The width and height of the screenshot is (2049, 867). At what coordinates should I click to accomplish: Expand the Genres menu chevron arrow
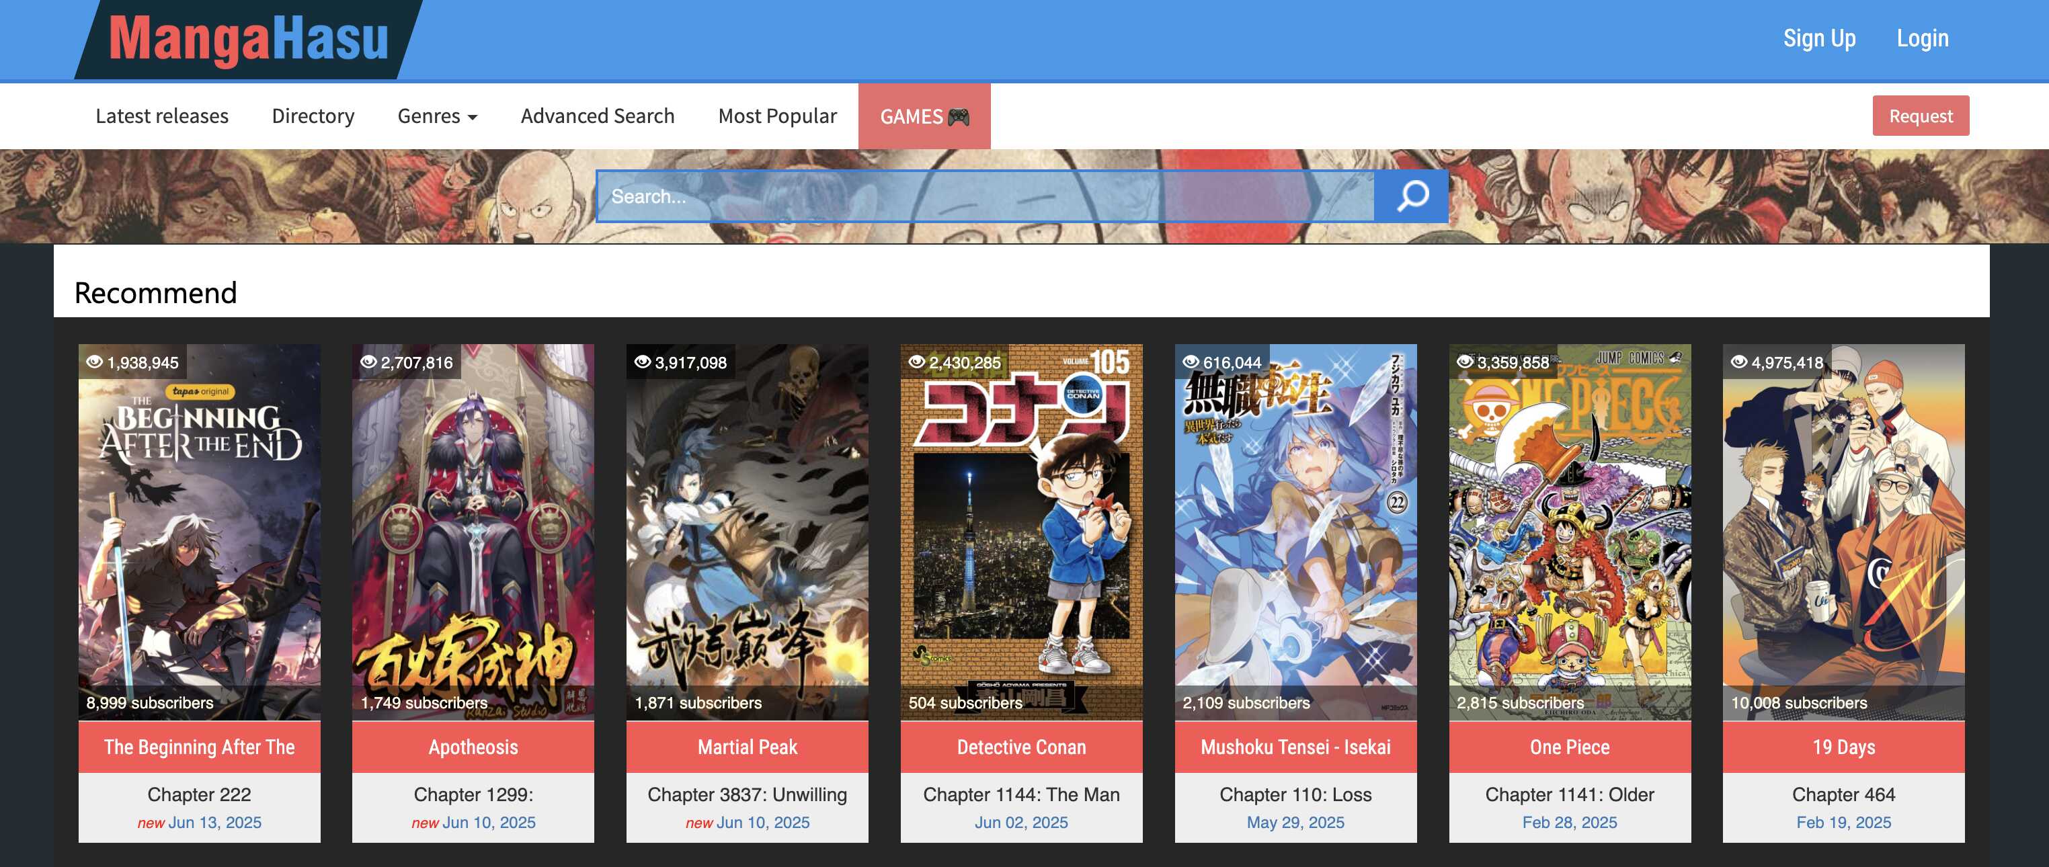[473, 117]
